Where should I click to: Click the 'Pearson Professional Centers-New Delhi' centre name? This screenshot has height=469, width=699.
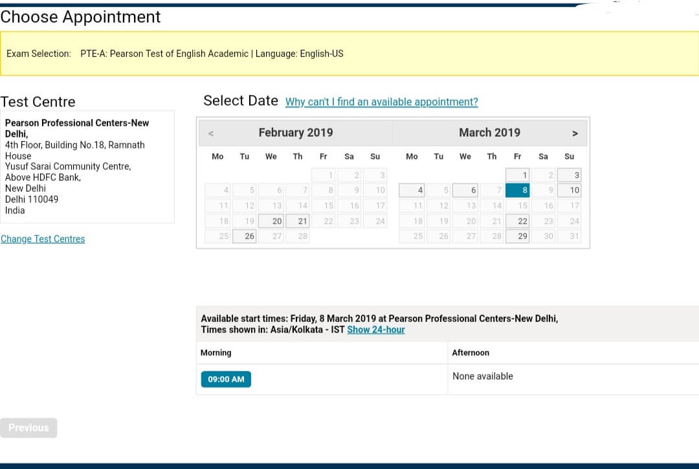[x=76, y=128]
